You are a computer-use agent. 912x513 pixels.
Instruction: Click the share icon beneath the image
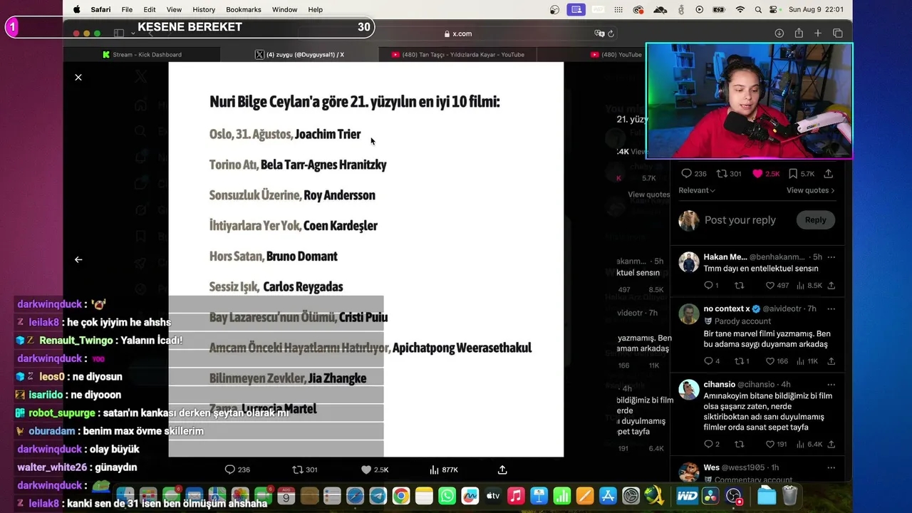pos(502,470)
